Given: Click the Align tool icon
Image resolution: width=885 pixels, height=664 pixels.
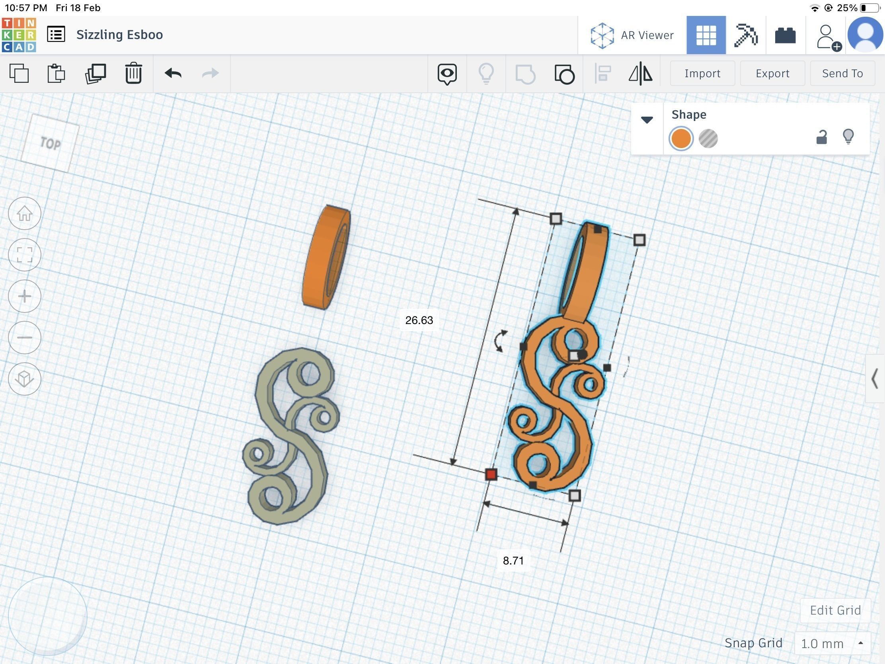Looking at the screenshot, I should (602, 74).
